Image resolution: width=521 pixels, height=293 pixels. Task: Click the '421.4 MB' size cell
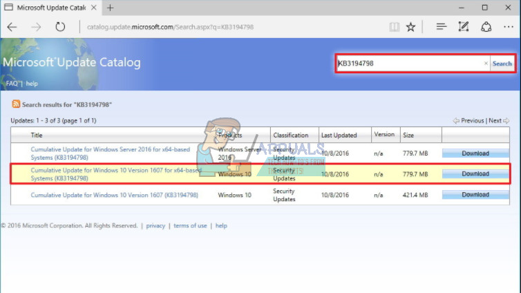coord(415,195)
